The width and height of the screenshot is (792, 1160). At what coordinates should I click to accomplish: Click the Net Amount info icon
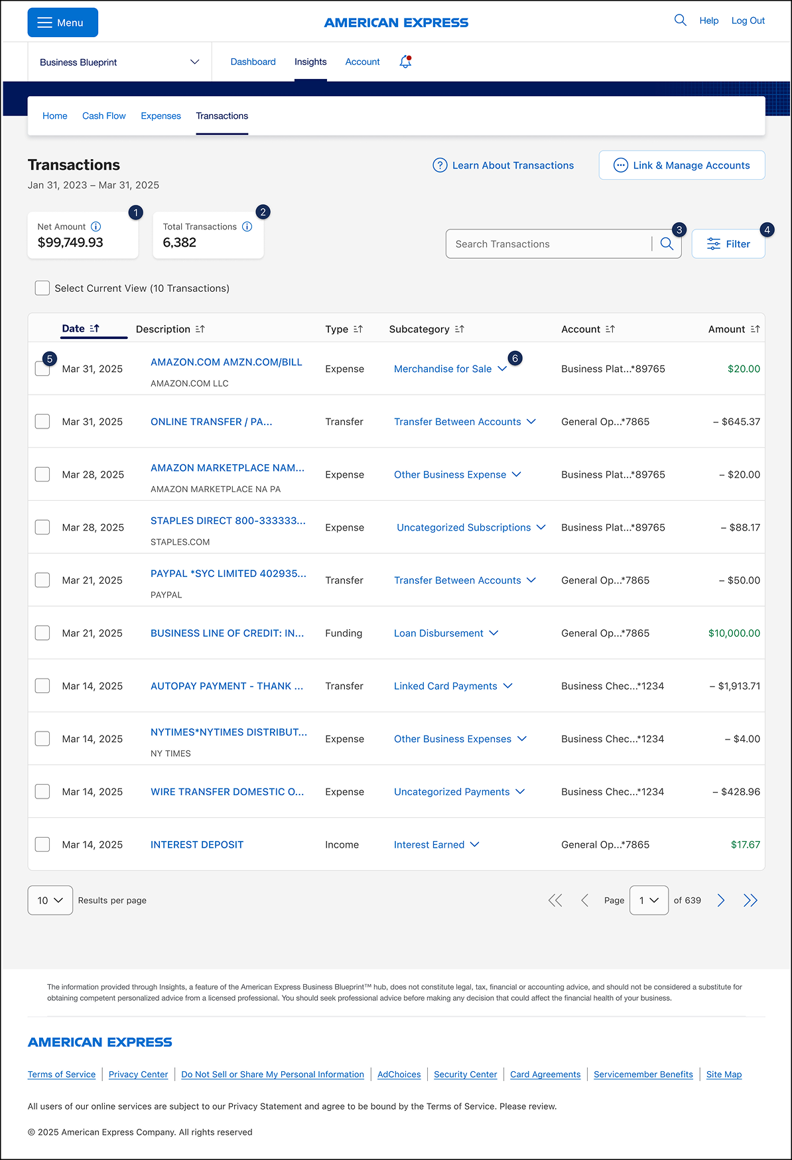point(96,226)
